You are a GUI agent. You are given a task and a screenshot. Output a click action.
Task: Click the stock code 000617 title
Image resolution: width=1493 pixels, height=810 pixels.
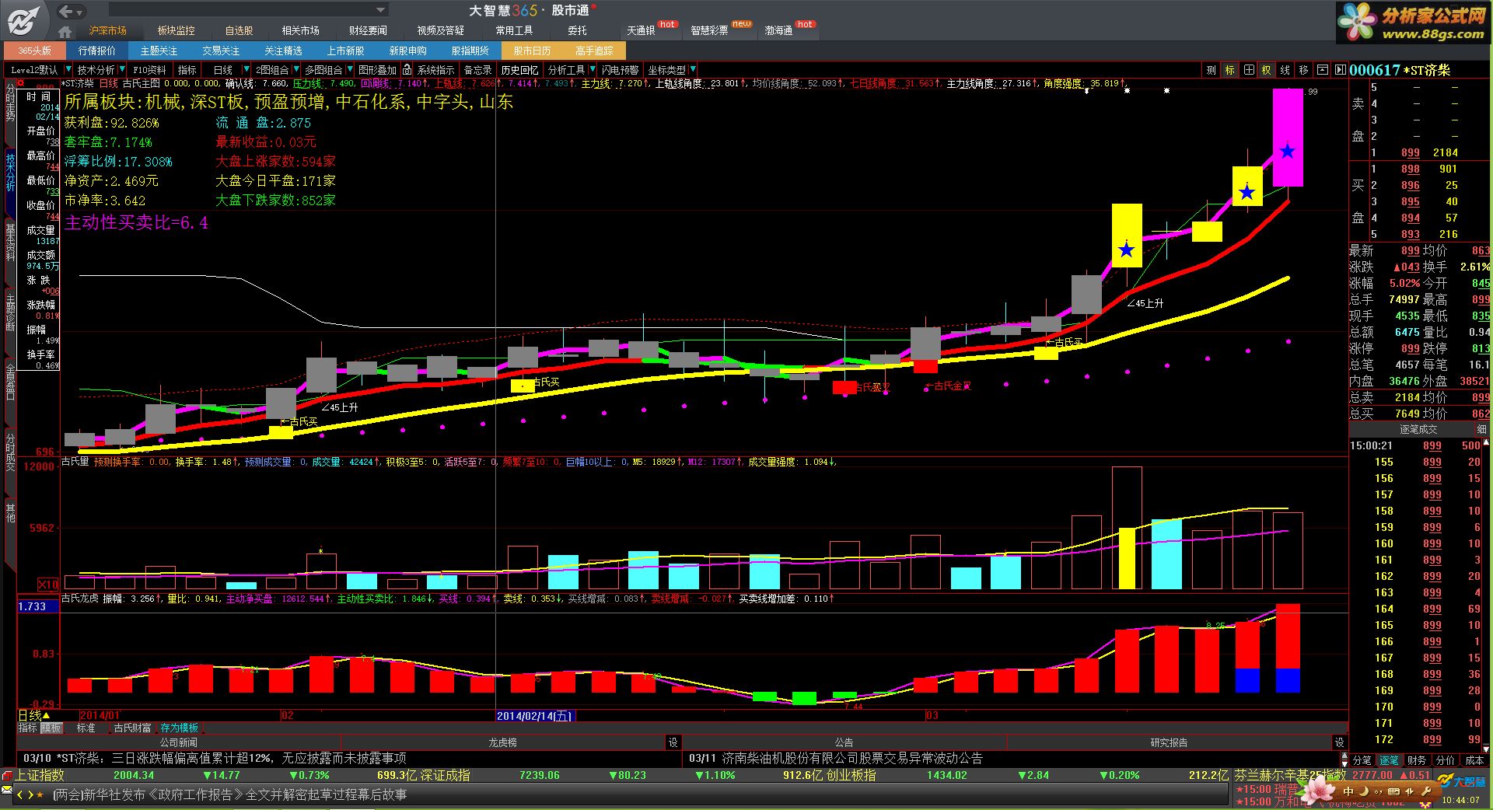(x=1374, y=70)
